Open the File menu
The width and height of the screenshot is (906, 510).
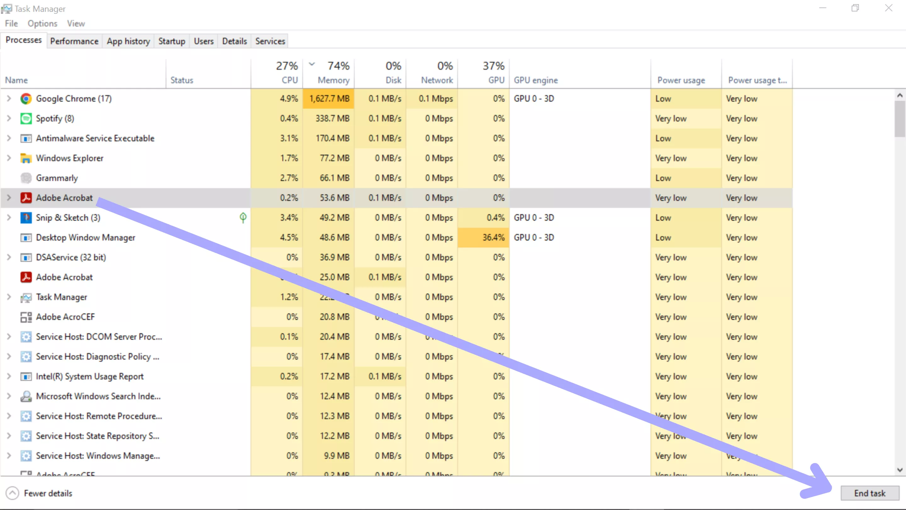point(11,23)
